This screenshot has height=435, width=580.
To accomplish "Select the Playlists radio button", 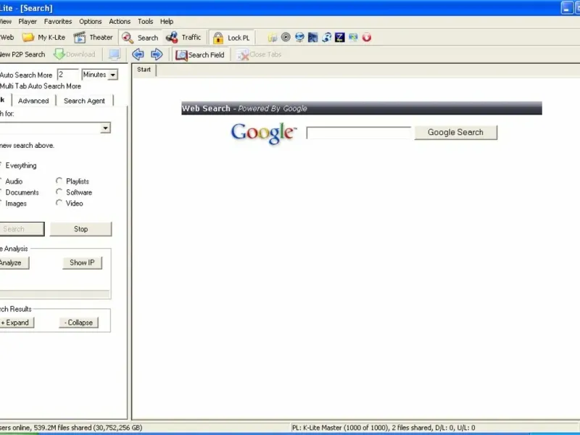I will pyautogui.click(x=59, y=181).
